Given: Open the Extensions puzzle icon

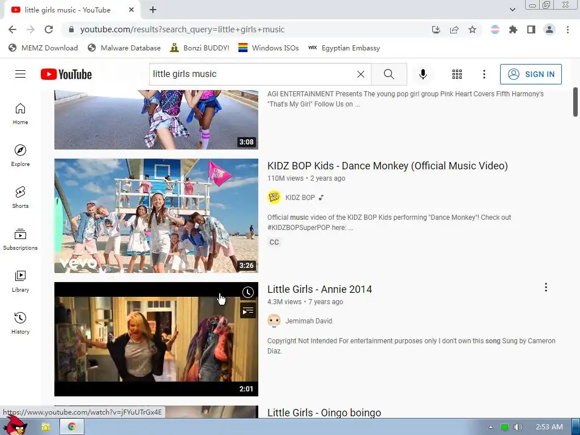Looking at the screenshot, I should click(x=513, y=29).
